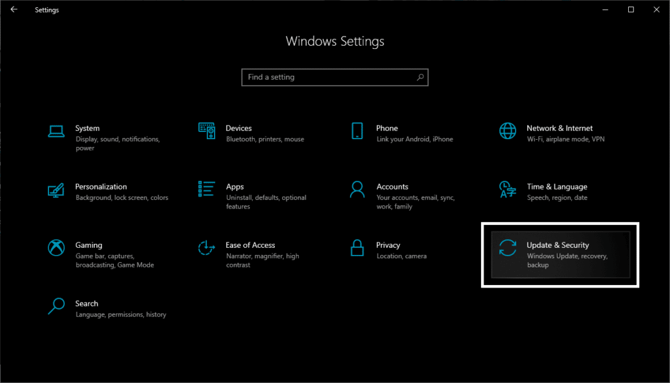The width and height of the screenshot is (670, 383).
Task: Open the System settings title
Action: pos(87,128)
